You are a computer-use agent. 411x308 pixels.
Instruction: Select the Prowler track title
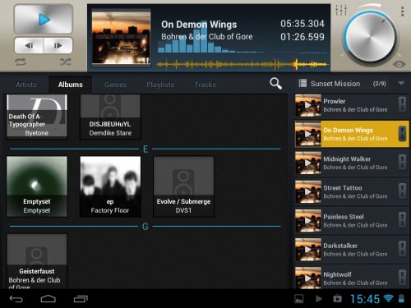(x=335, y=101)
